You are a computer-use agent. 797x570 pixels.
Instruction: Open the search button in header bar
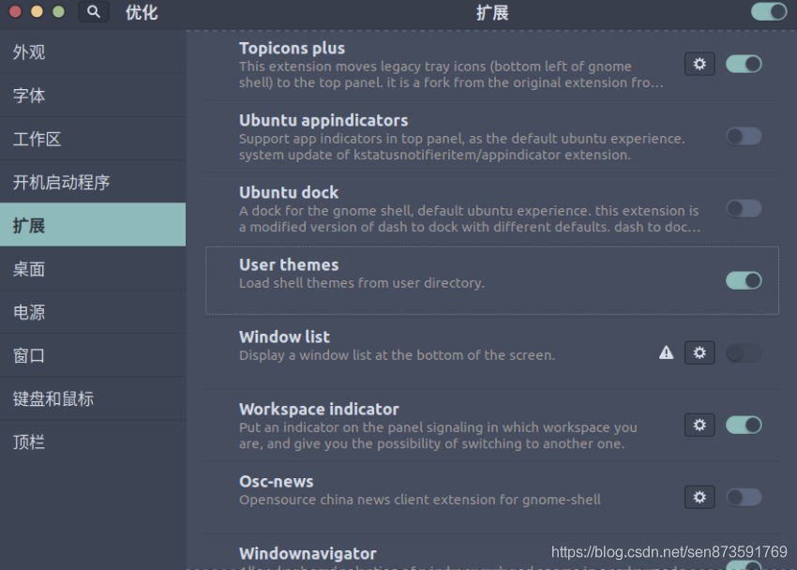(94, 11)
